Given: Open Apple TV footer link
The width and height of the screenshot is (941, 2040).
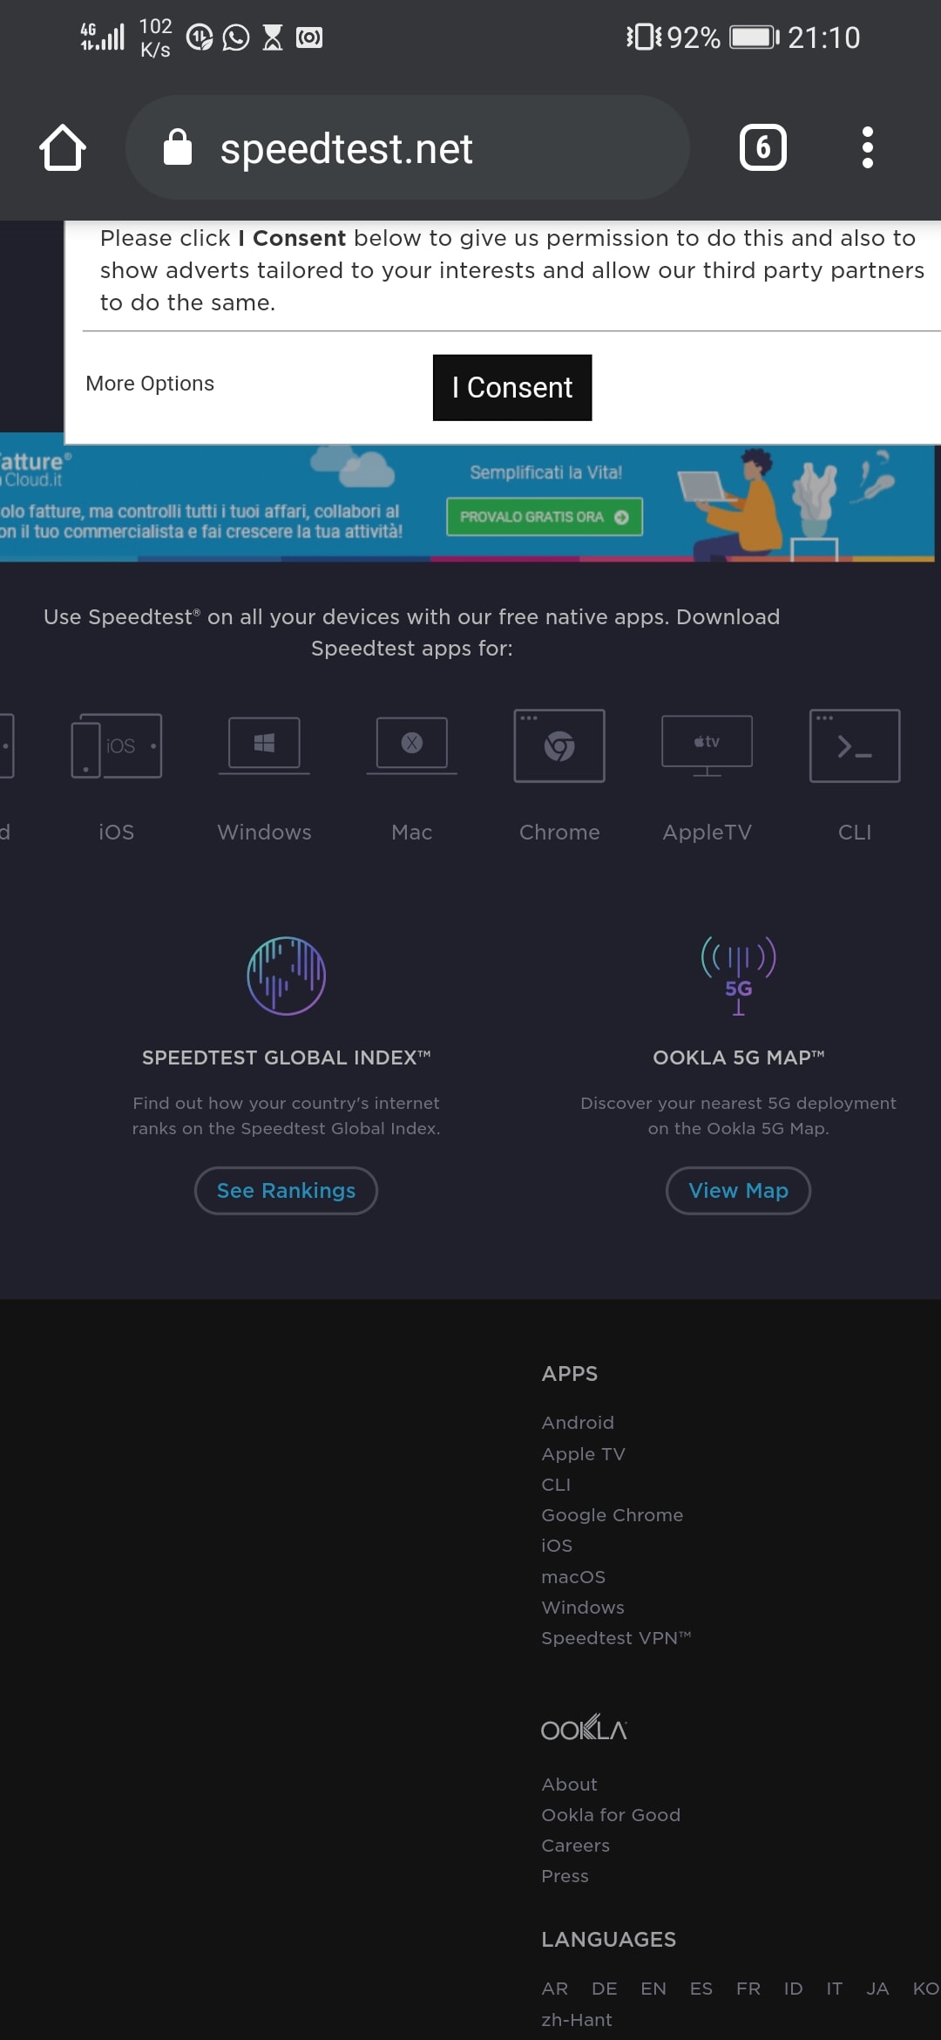Looking at the screenshot, I should click(x=584, y=1453).
